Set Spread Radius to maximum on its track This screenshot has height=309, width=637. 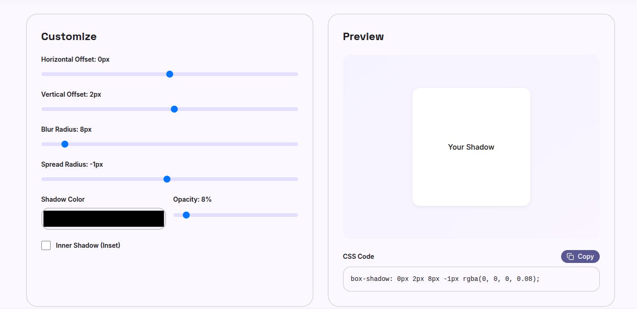coord(296,179)
